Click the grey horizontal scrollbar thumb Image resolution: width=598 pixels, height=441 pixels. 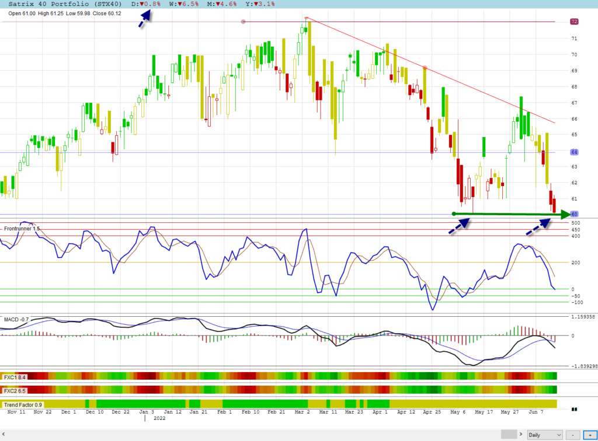509,434
